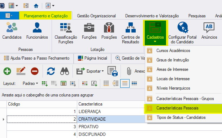This screenshot has height=138, width=222.
Task: Select Tipos de Status - Candidatos item
Action: (184, 117)
